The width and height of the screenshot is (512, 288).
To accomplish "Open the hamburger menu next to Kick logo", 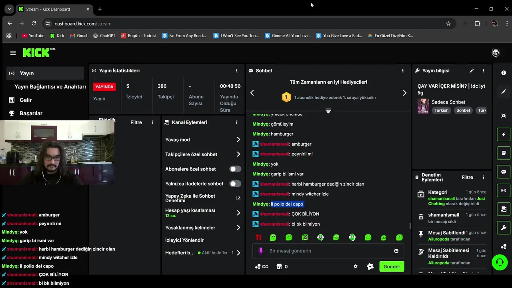I will (13, 53).
